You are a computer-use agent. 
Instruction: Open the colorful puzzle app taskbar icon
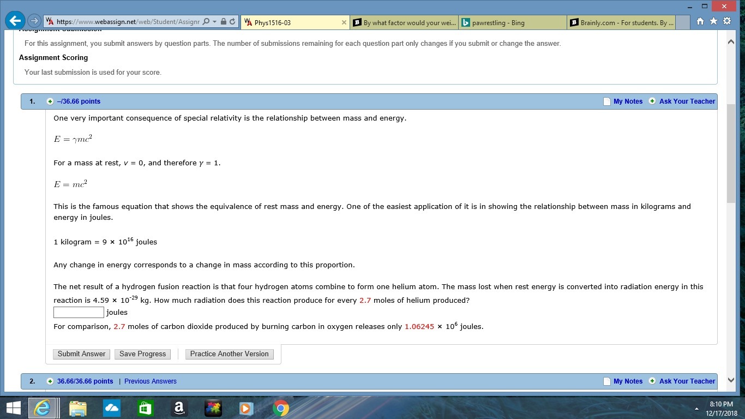[213, 408]
